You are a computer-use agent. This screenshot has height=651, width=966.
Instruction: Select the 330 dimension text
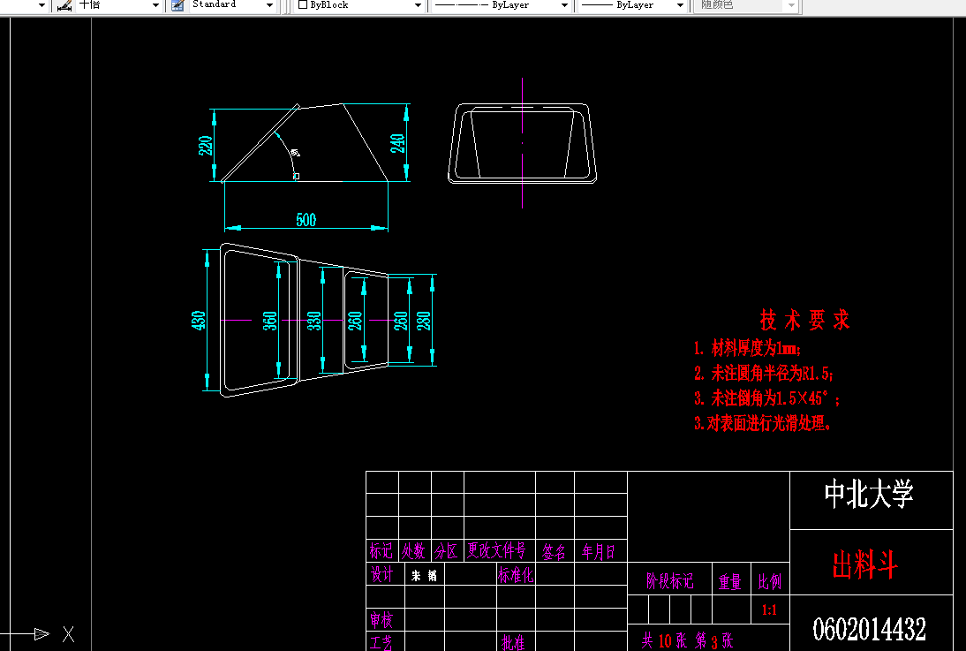pyautogui.click(x=313, y=322)
